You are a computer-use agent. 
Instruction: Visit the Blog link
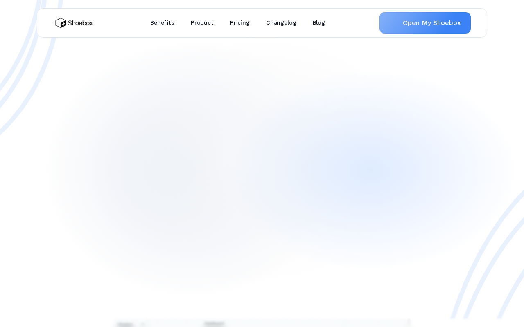tap(319, 23)
